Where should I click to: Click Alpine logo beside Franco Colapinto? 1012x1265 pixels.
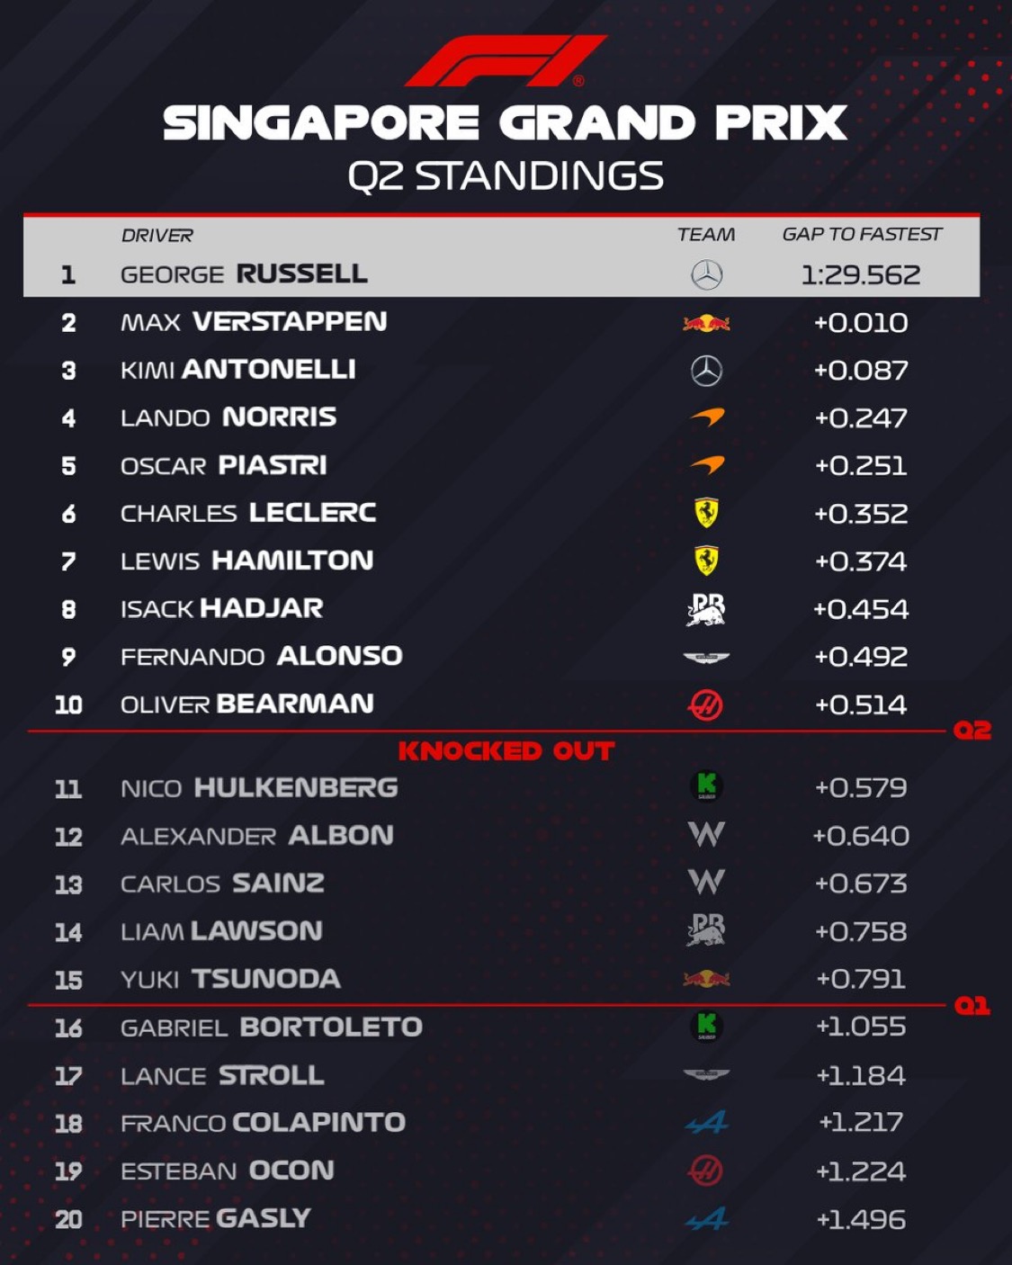coord(706,1123)
